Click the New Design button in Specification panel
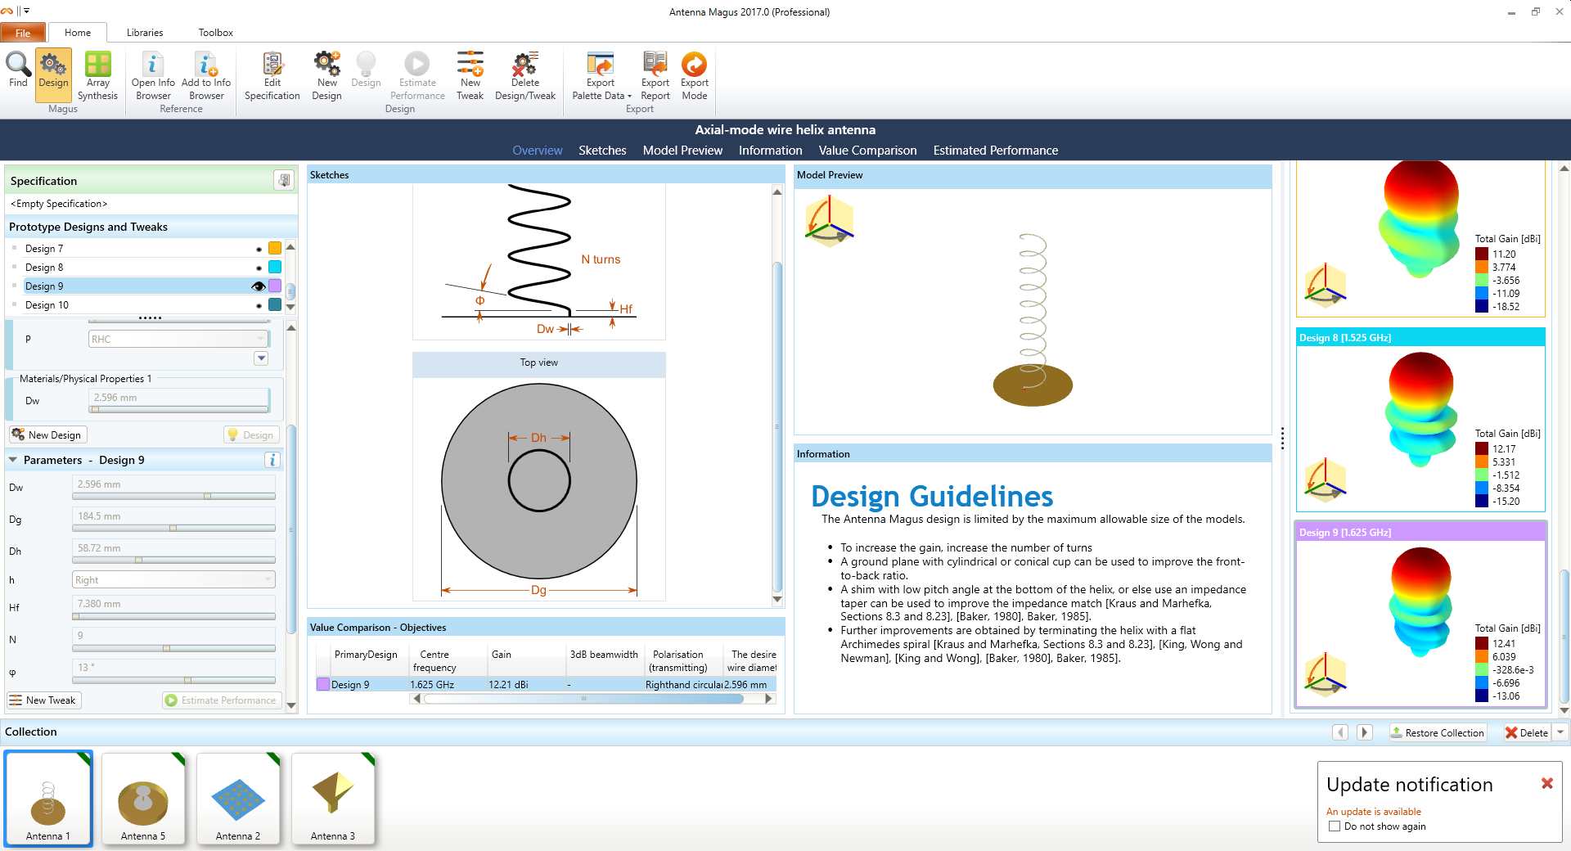1571x851 pixels. pyautogui.click(x=47, y=435)
